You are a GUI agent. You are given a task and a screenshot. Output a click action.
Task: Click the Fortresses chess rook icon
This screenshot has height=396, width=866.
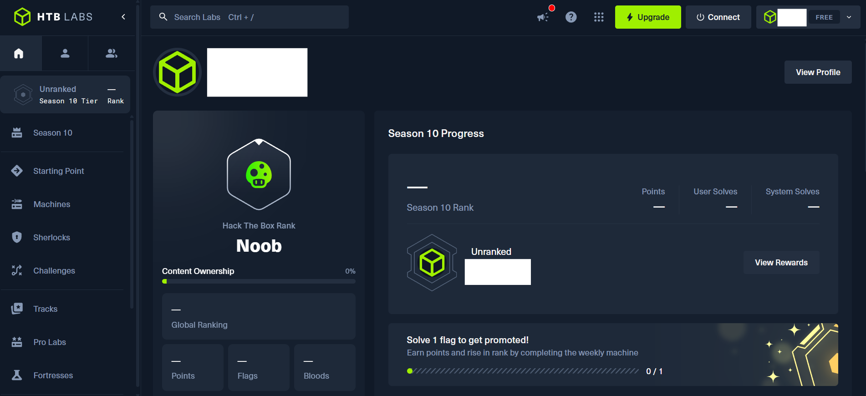(17, 375)
